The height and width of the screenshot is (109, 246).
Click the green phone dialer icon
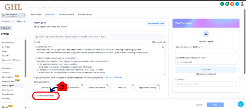222,4
